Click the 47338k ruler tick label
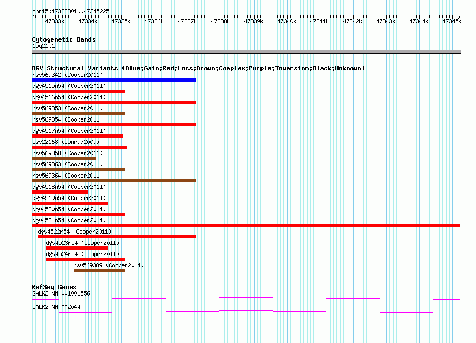The width and height of the screenshot is (476, 343). tap(220, 21)
